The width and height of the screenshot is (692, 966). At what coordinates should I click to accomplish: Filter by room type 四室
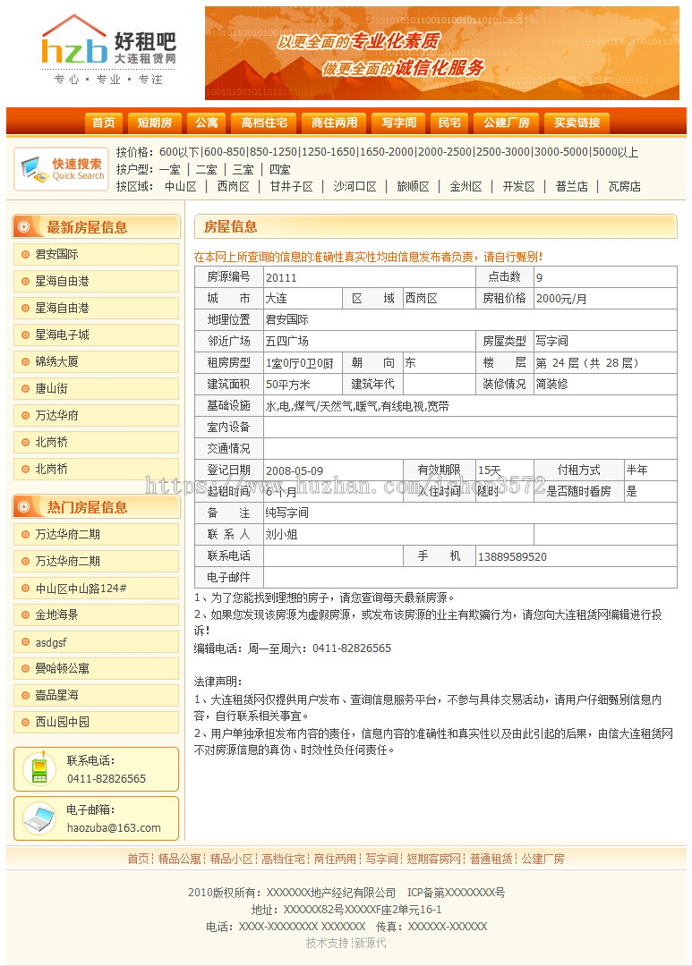pyautogui.click(x=279, y=169)
